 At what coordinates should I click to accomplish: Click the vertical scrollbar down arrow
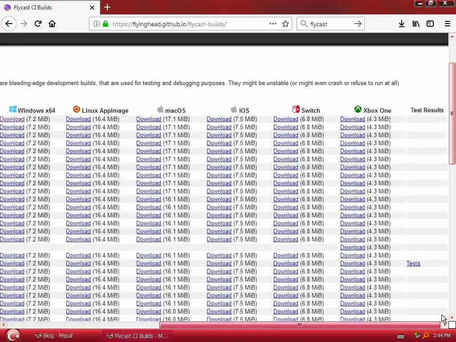tap(452, 318)
